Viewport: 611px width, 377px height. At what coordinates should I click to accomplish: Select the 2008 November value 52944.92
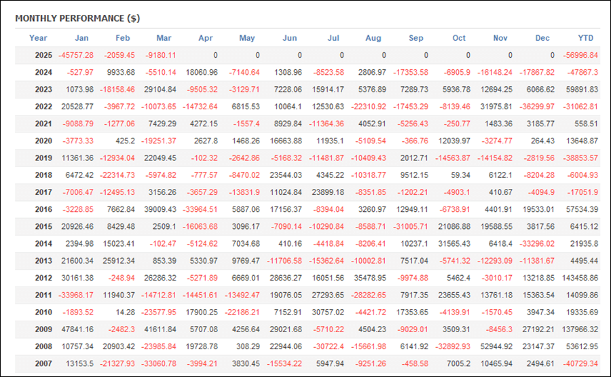(496, 346)
